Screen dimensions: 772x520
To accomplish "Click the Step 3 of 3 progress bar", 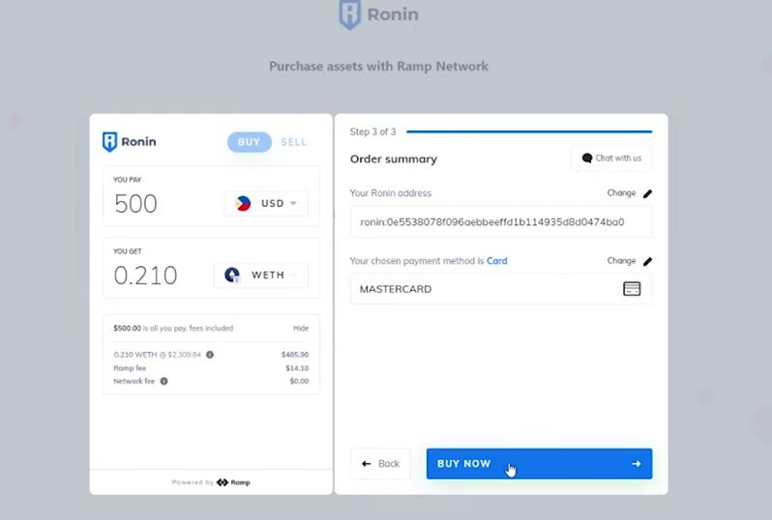I will tap(529, 131).
